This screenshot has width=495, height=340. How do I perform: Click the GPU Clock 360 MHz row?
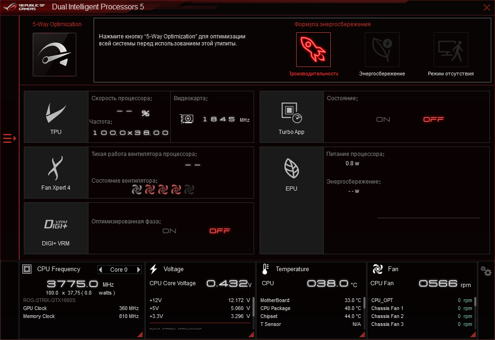tap(81, 308)
